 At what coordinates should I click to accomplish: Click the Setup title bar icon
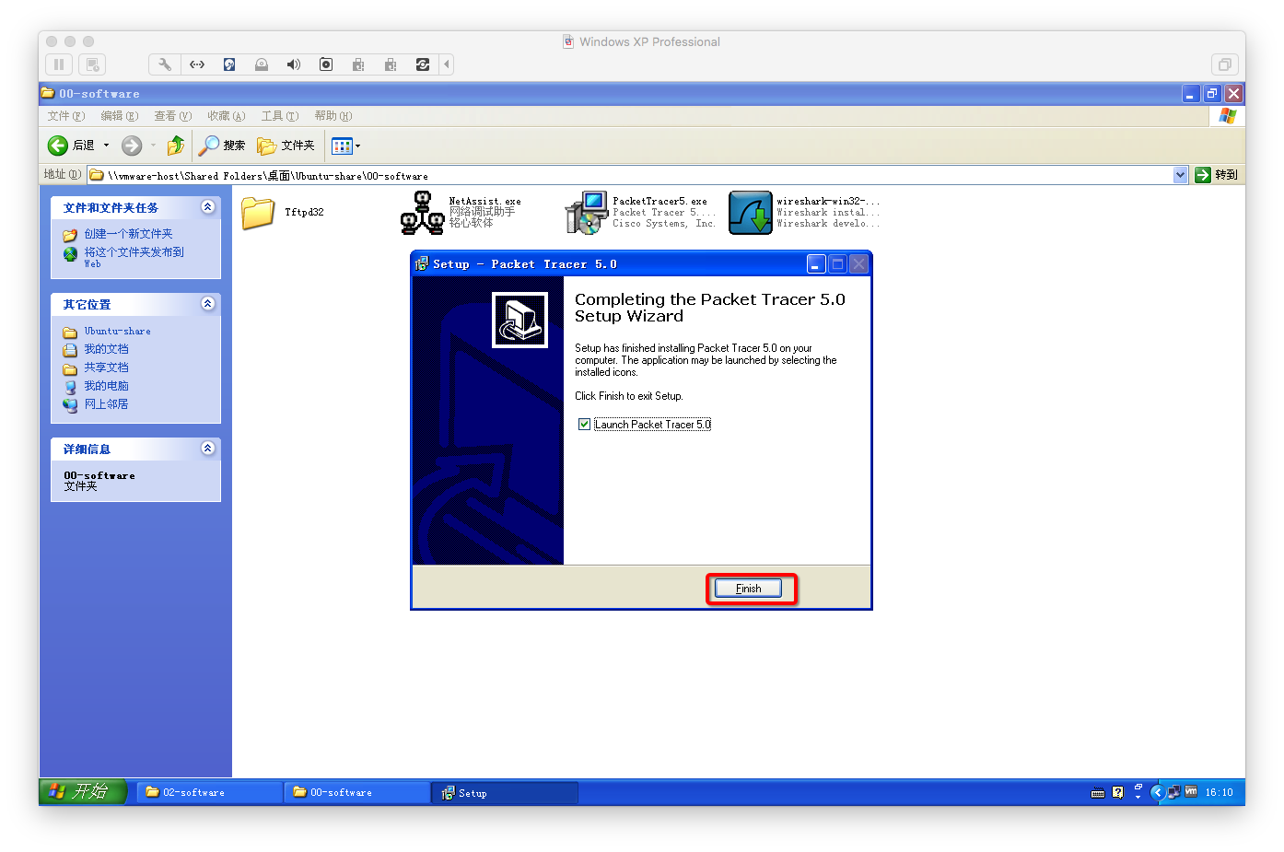point(422,264)
